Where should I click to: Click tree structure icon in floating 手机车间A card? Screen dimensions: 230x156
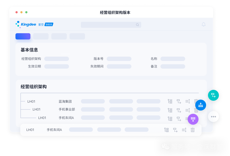pos(166,130)
